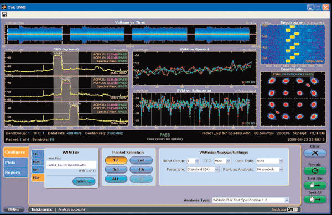This screenshot has width=332, height=215.
Task: Expand the Payload Analysis dropdown
Action: click(x=269, y=169)
